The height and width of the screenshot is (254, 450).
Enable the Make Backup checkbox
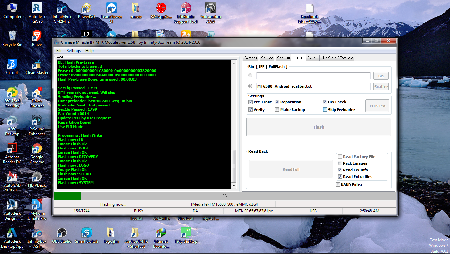(x=277, y=110)
